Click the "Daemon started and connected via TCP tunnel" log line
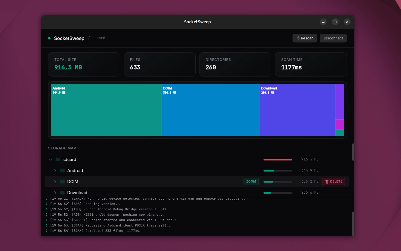This screenshot has width=401, height=251. [113, 220]
